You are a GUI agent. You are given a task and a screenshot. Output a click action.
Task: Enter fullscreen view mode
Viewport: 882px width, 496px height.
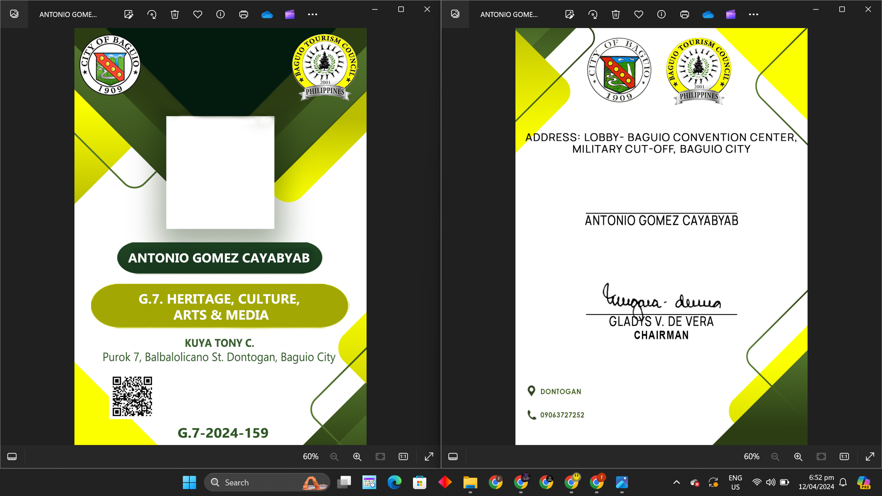coord(428,457)
